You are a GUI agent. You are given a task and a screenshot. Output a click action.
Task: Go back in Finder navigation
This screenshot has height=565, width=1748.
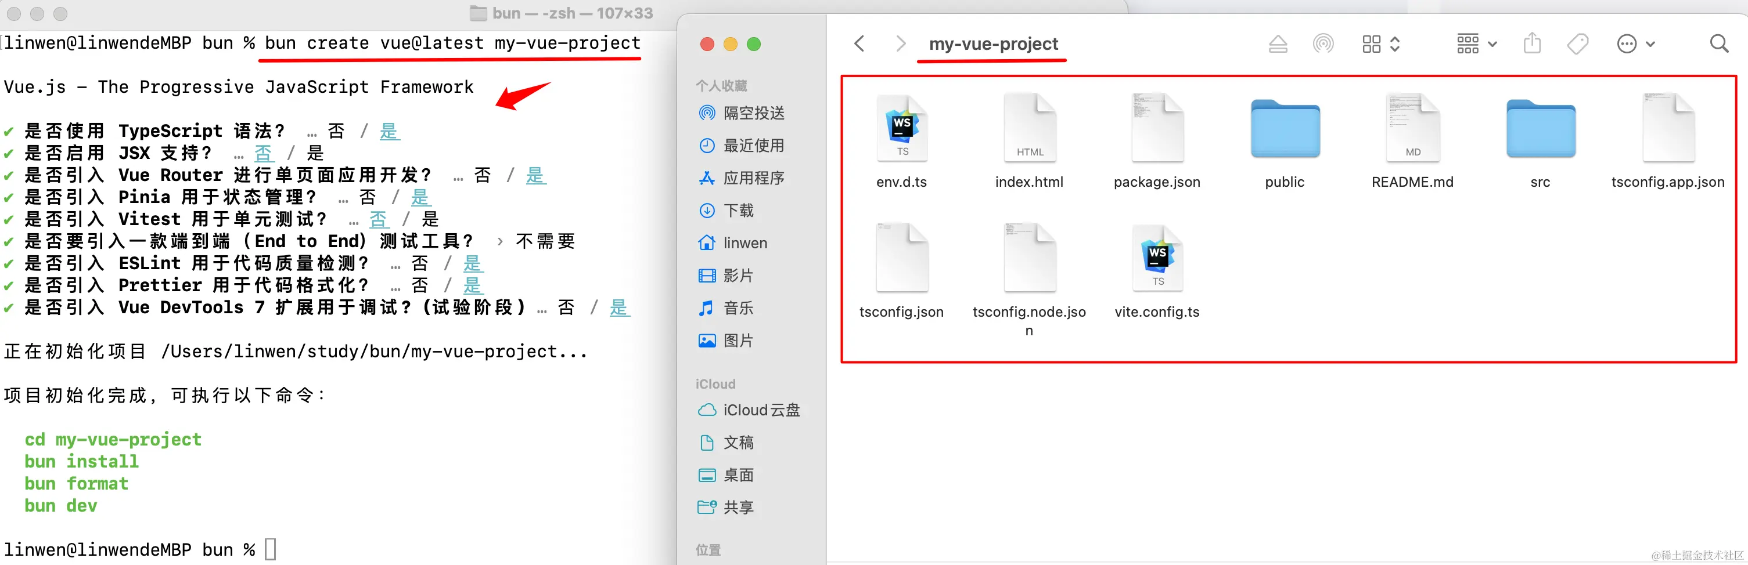[x=859, y=44]
